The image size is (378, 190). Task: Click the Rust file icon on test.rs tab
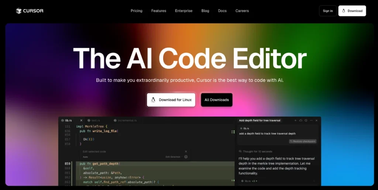point(89,120)
